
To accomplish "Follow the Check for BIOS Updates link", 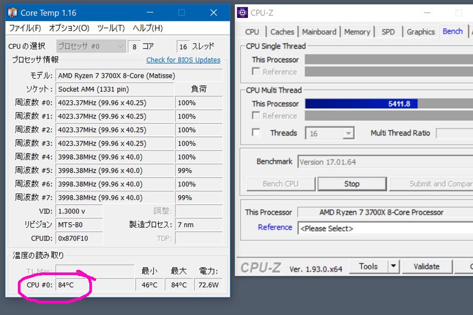I will (x=183, y=60).
